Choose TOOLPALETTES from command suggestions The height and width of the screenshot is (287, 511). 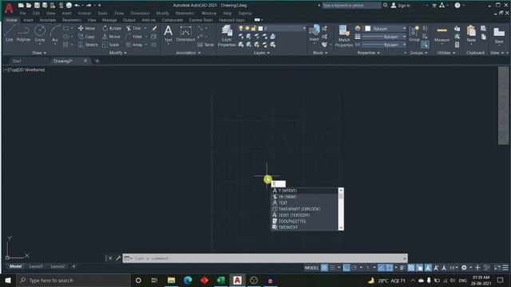[305, 222]
